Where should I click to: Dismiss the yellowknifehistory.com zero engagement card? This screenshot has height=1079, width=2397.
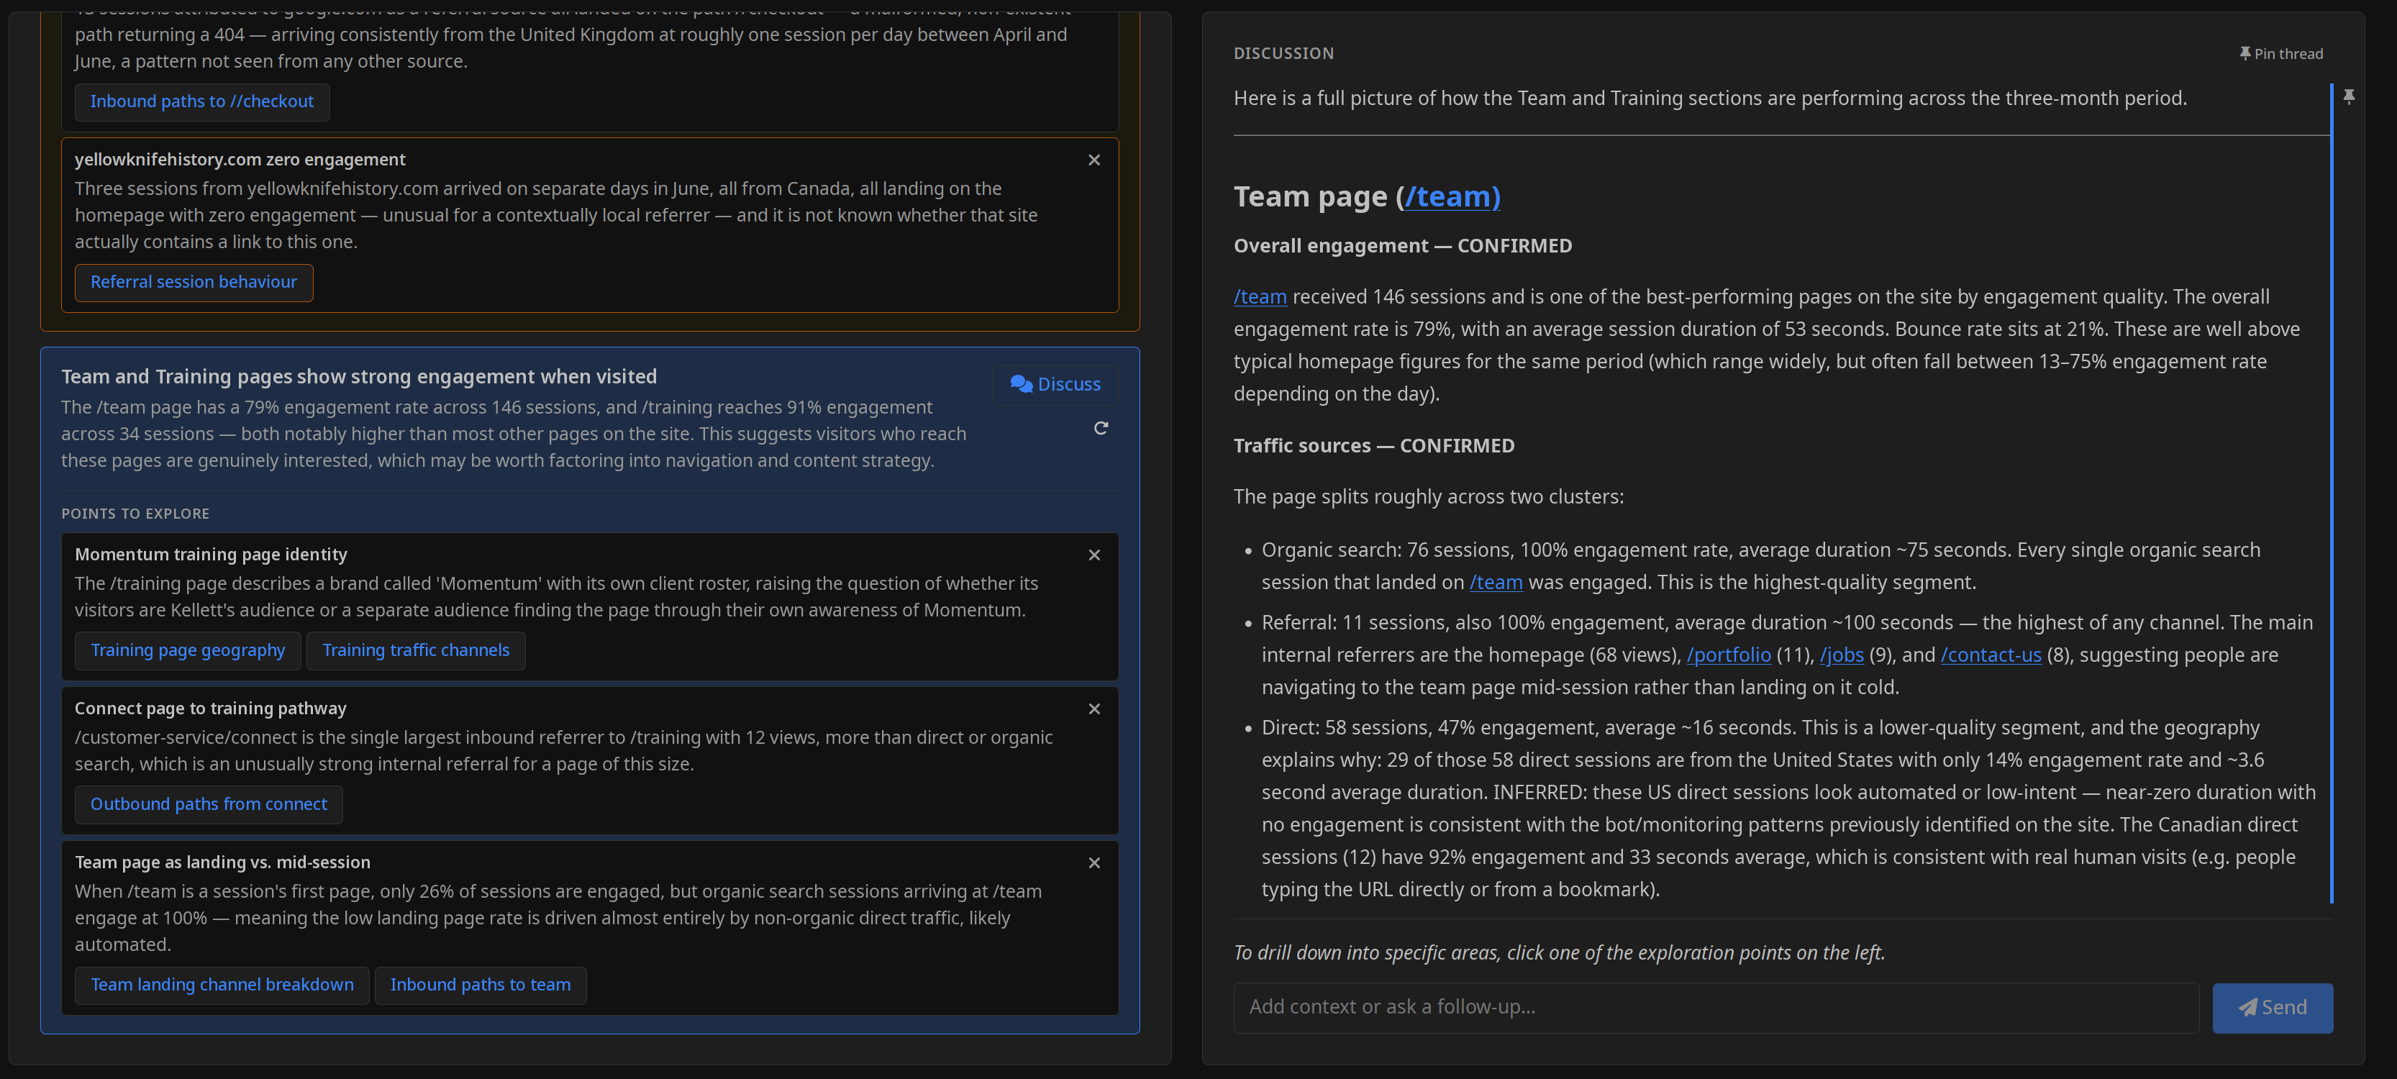1094,160
